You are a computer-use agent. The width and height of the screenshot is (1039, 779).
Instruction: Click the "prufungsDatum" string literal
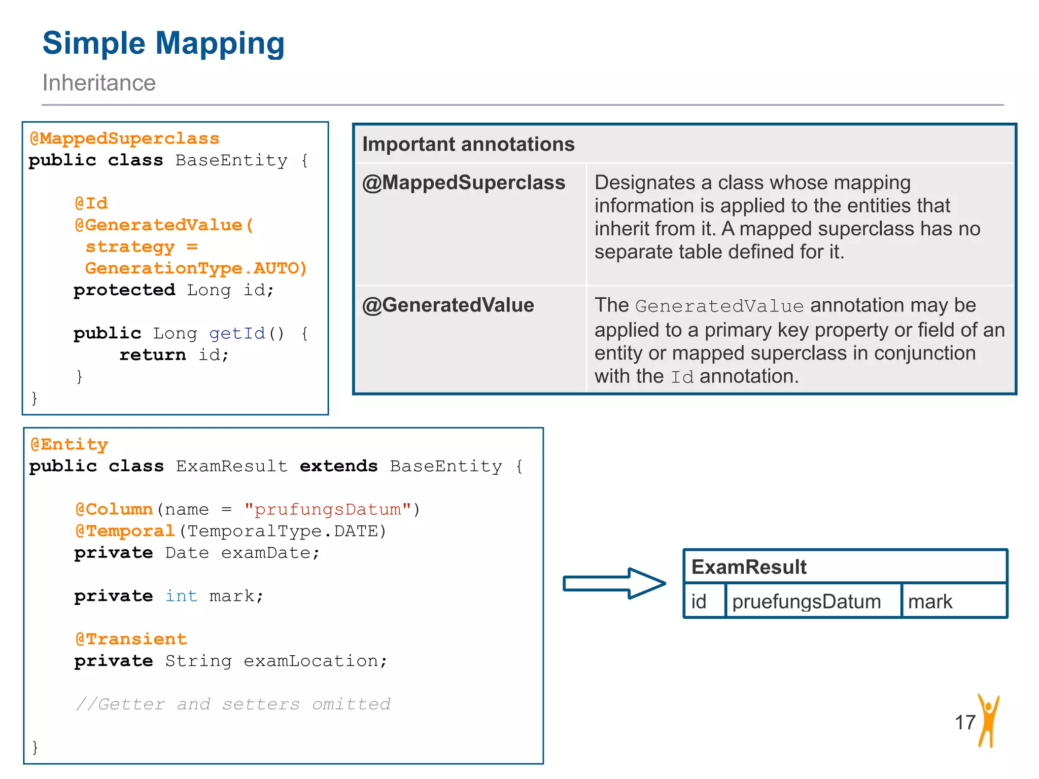pyautogui.click(x=327, y=509)
